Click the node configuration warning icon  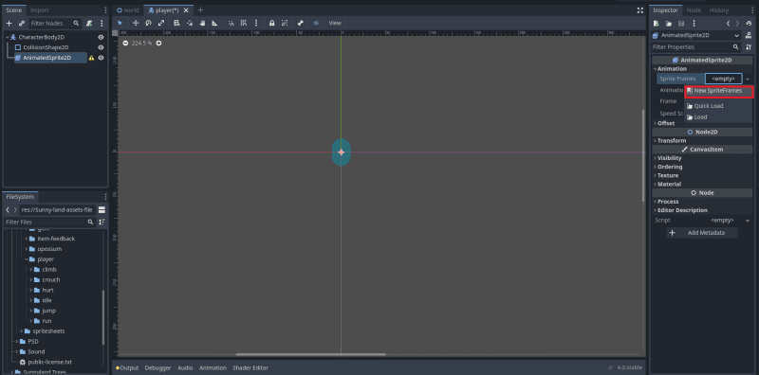[91, 58]
